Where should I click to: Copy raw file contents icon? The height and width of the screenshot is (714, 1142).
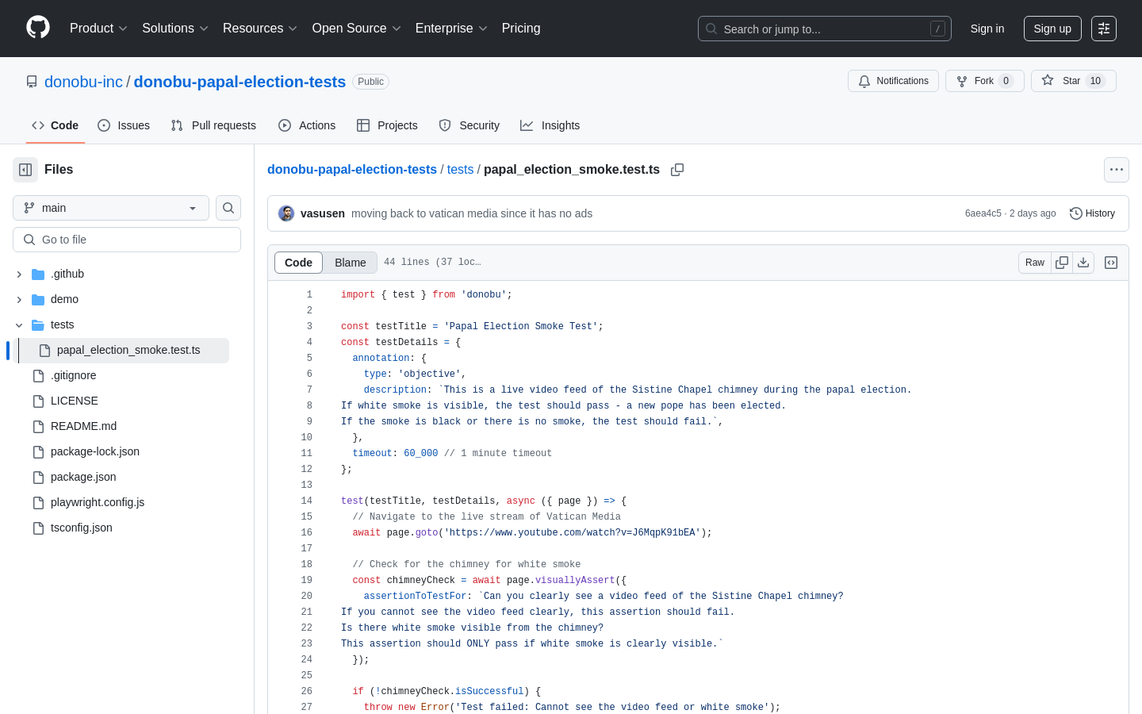point(1062,263)
